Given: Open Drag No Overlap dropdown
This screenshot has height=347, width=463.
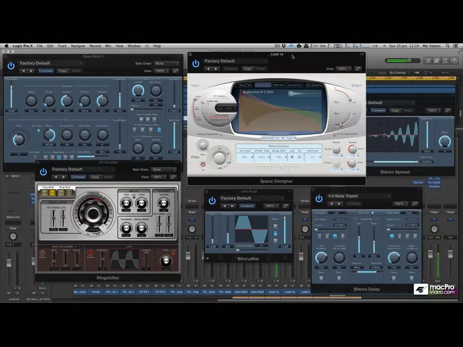Looking at the screenshot, I should [x=399, y=72].
